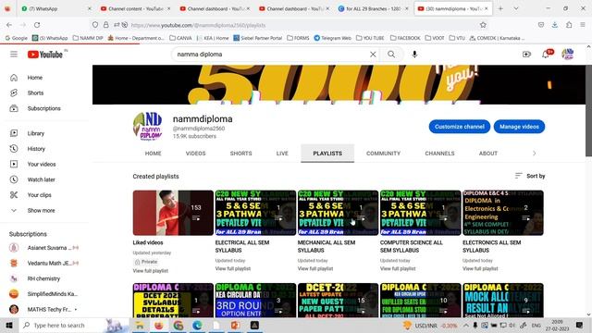This screenshot has height=333, width=592.
Task: Open the notifications bell
Action: pos(546,55)
